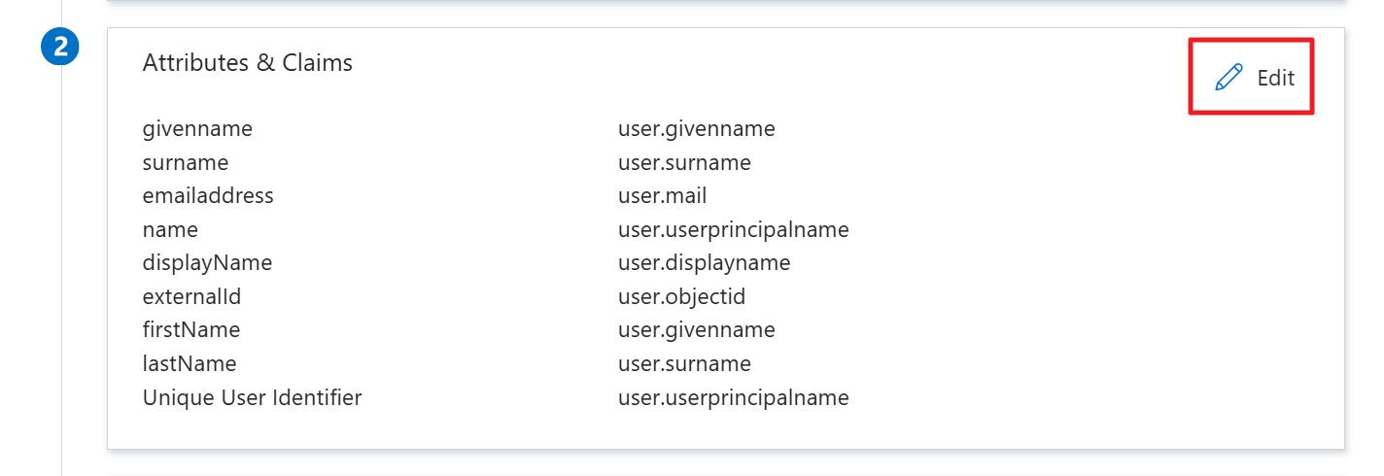Select the Attributes & Claims heading
The height and width of the screenshot is (476, 1384).
click(247, 63)
